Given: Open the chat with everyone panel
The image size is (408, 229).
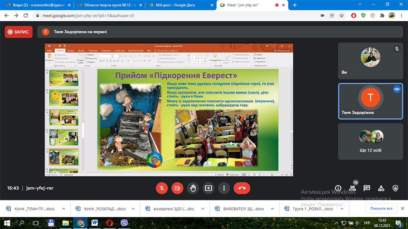Looking at the screenshot, I should tap(367, 188).
